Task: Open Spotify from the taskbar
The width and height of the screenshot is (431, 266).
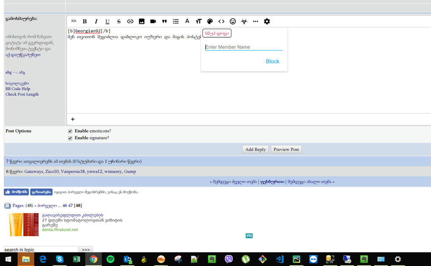Action: pos(110,259)
